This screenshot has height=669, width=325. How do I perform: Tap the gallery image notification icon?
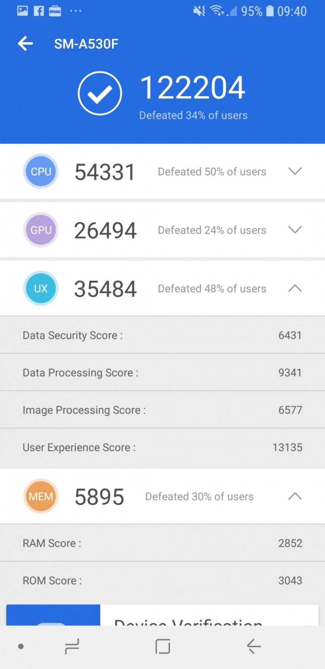coord(22,11)
